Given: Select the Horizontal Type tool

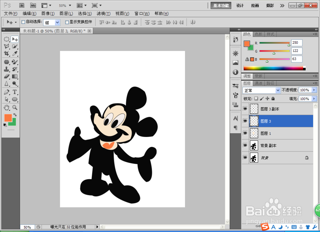Looking at the screenshot, I should pyautogui.click(x=15, y=92).
